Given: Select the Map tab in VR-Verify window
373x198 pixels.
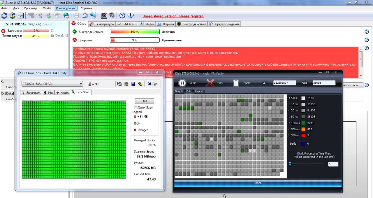Looking at the screenshot, I should [x=189, y=91].
